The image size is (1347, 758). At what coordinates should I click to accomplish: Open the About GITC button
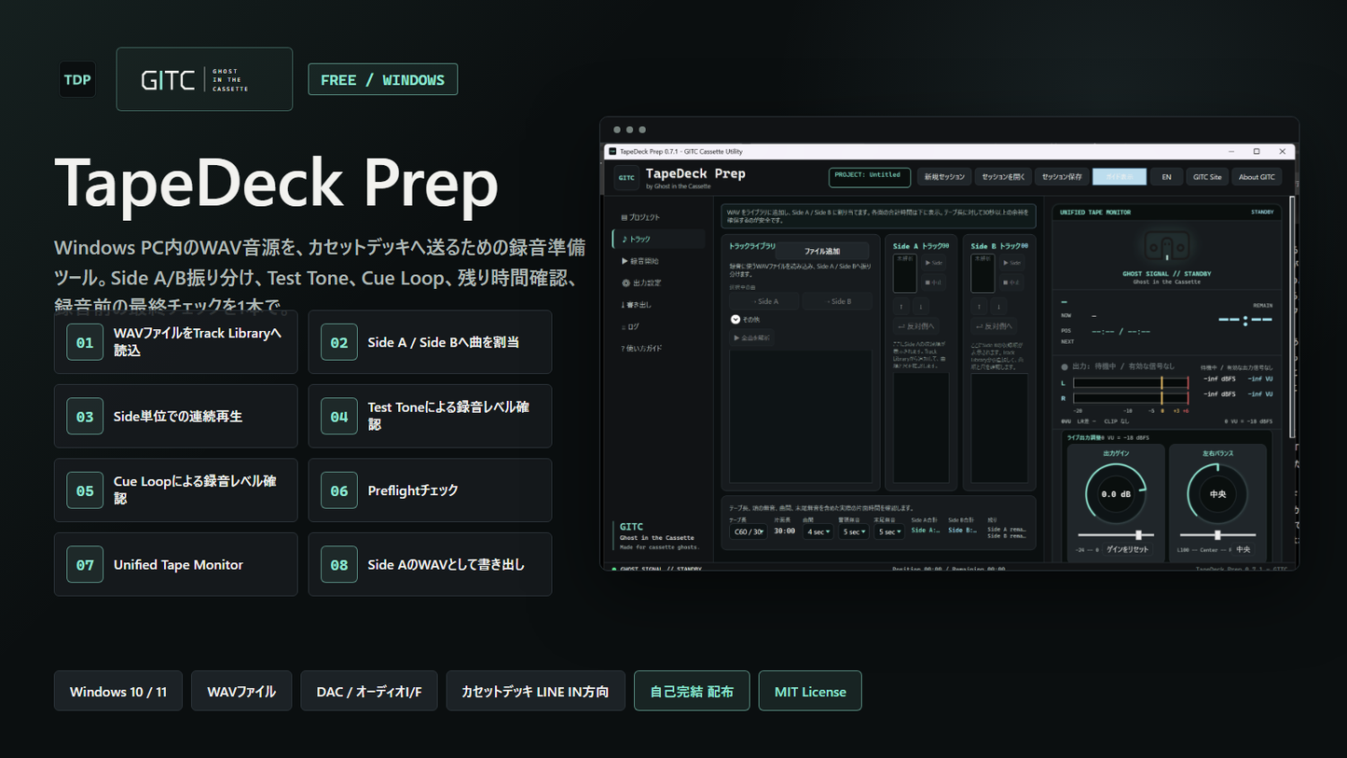[1257, 176]
